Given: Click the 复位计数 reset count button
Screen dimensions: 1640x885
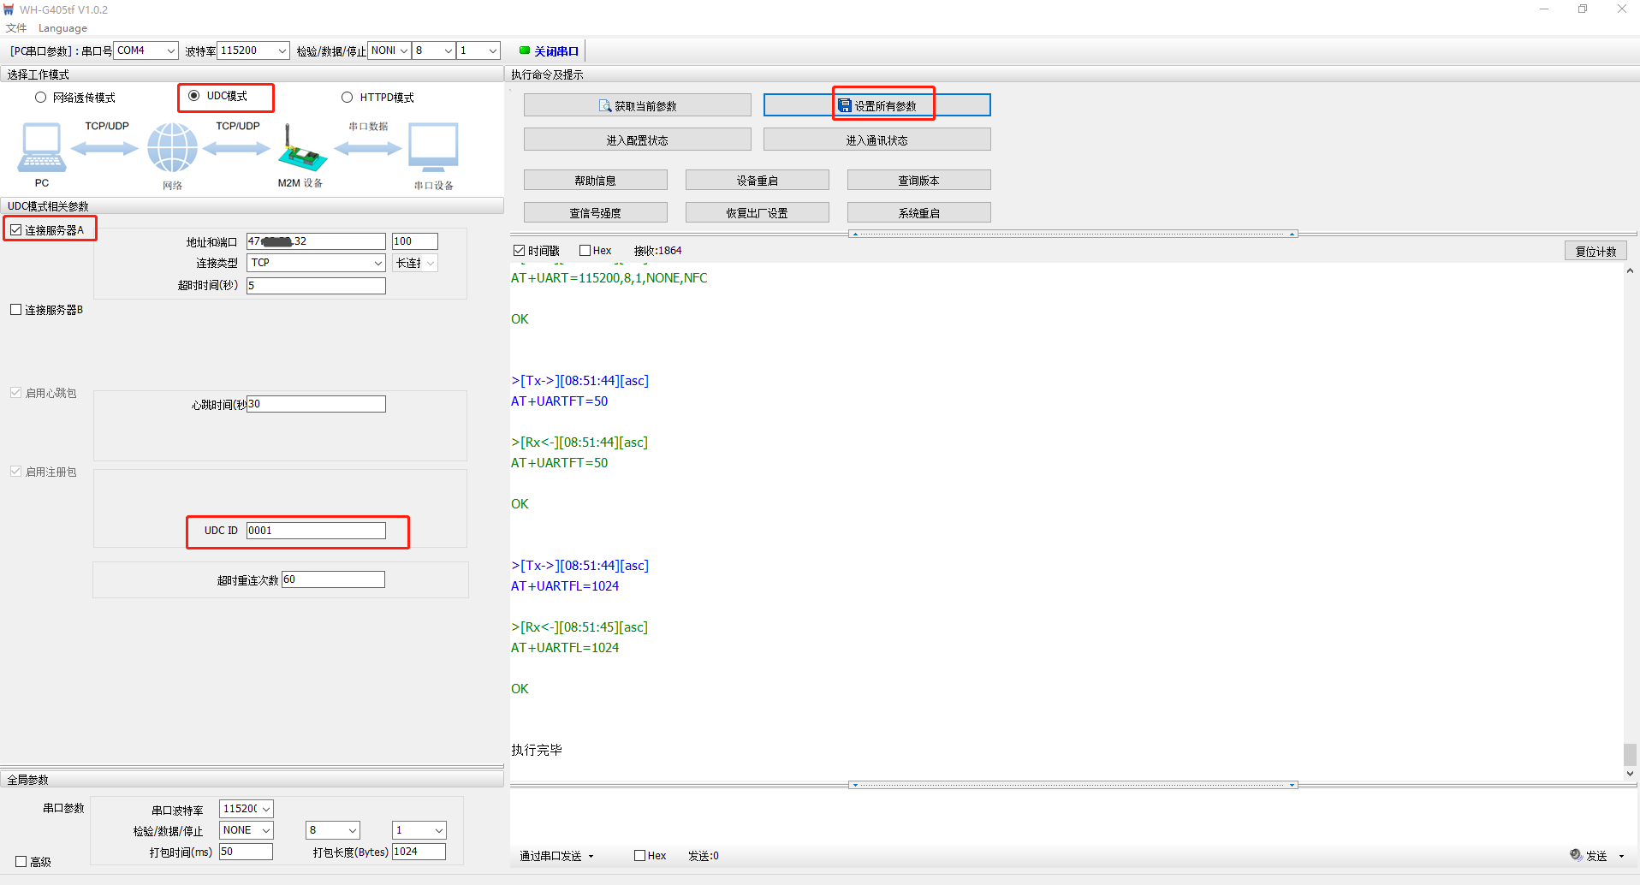Looking at the screenshot, I should [1595, 251].
